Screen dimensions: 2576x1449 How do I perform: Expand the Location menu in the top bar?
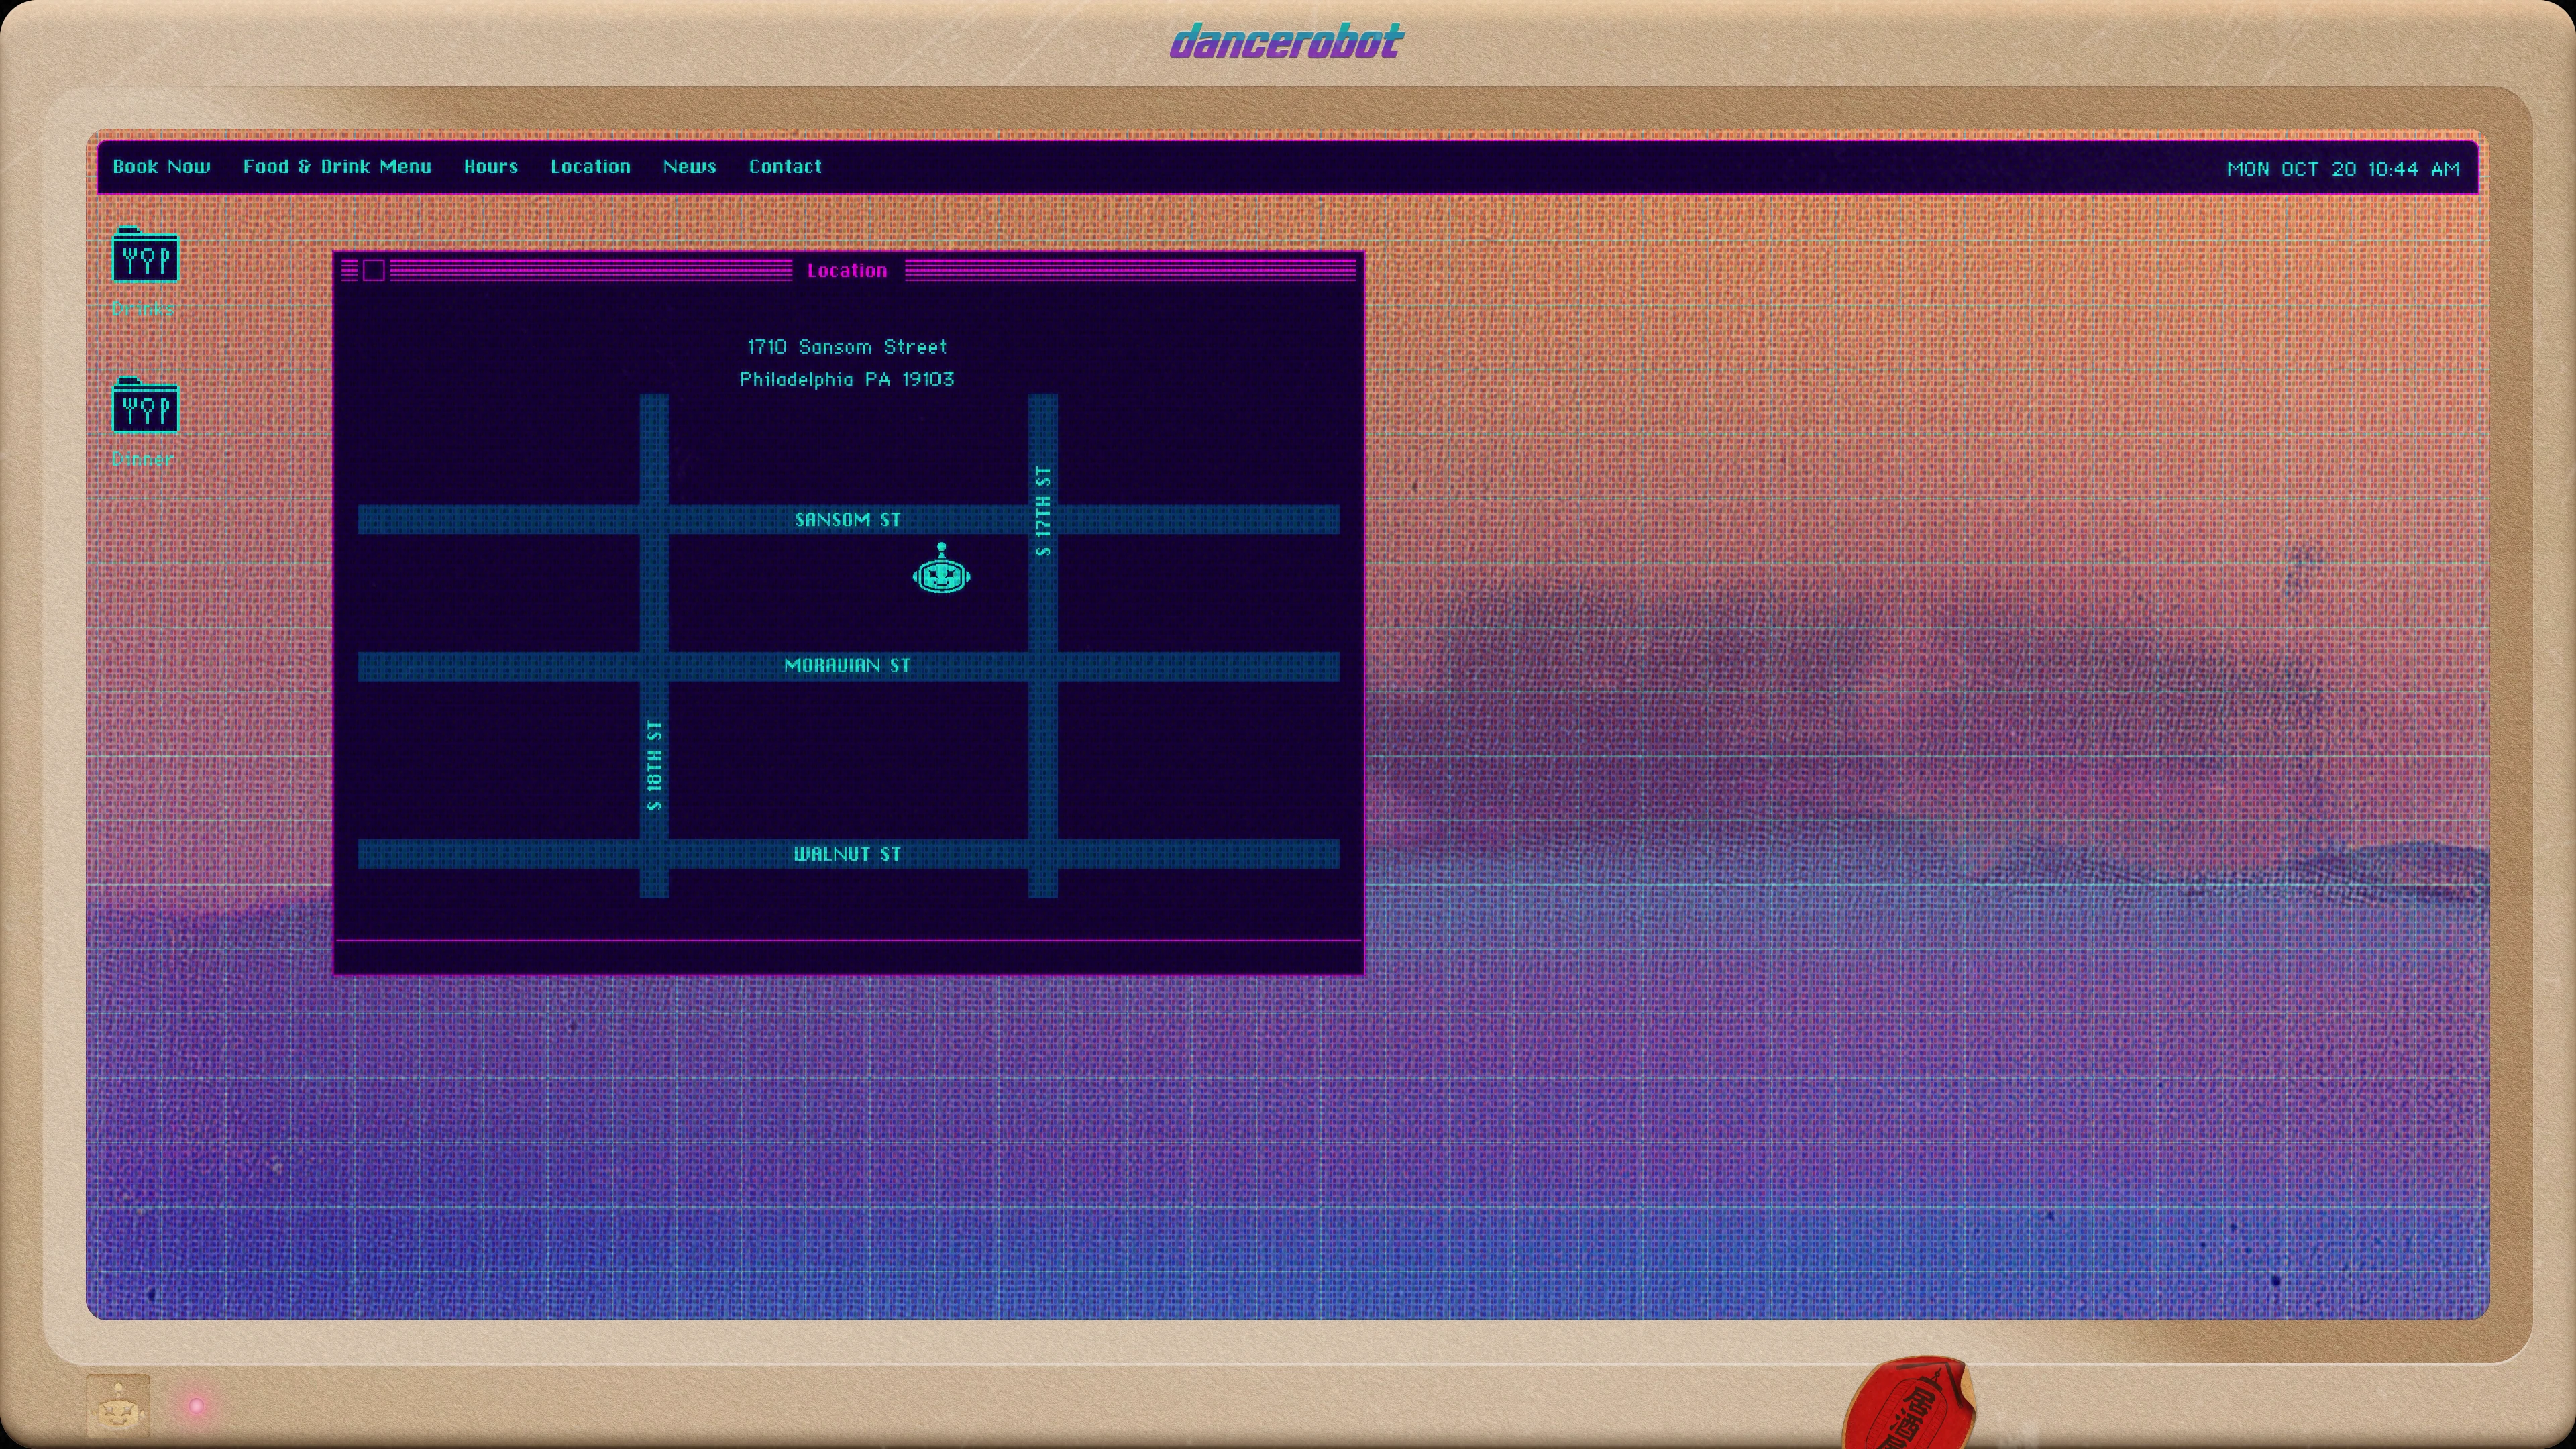(590, 167)
